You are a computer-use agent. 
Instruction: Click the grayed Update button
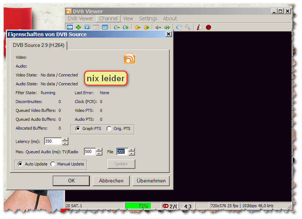point(121,164)
